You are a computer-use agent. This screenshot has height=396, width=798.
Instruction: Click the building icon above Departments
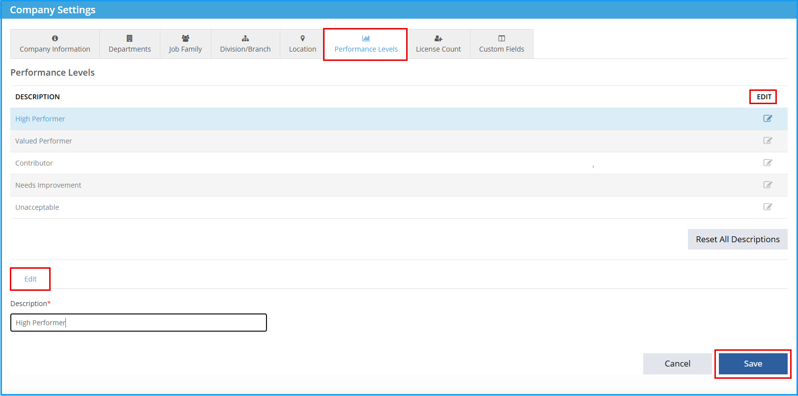click(x=130, y=38)
